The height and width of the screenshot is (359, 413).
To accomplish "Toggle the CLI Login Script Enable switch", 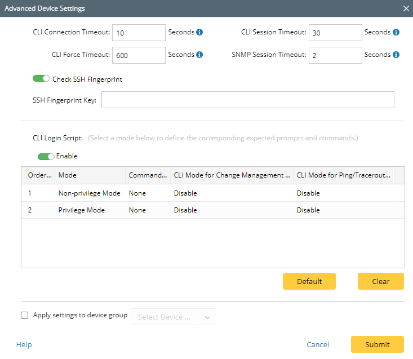I will 46,156.
